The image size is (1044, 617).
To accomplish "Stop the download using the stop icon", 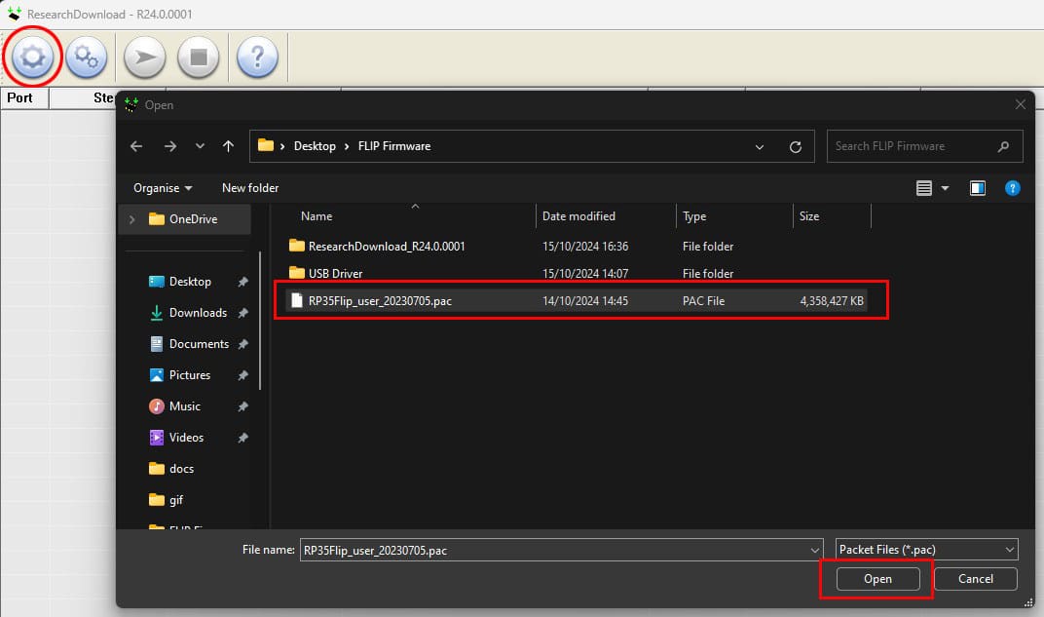I will pos(199,58).
